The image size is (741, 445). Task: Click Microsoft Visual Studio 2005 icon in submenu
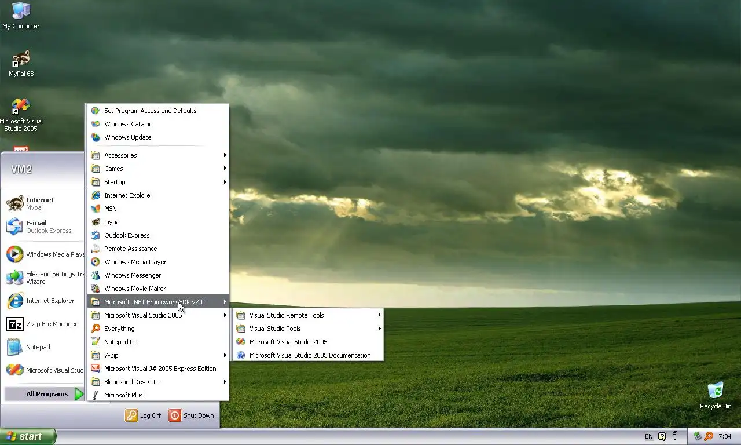[241, 342]
